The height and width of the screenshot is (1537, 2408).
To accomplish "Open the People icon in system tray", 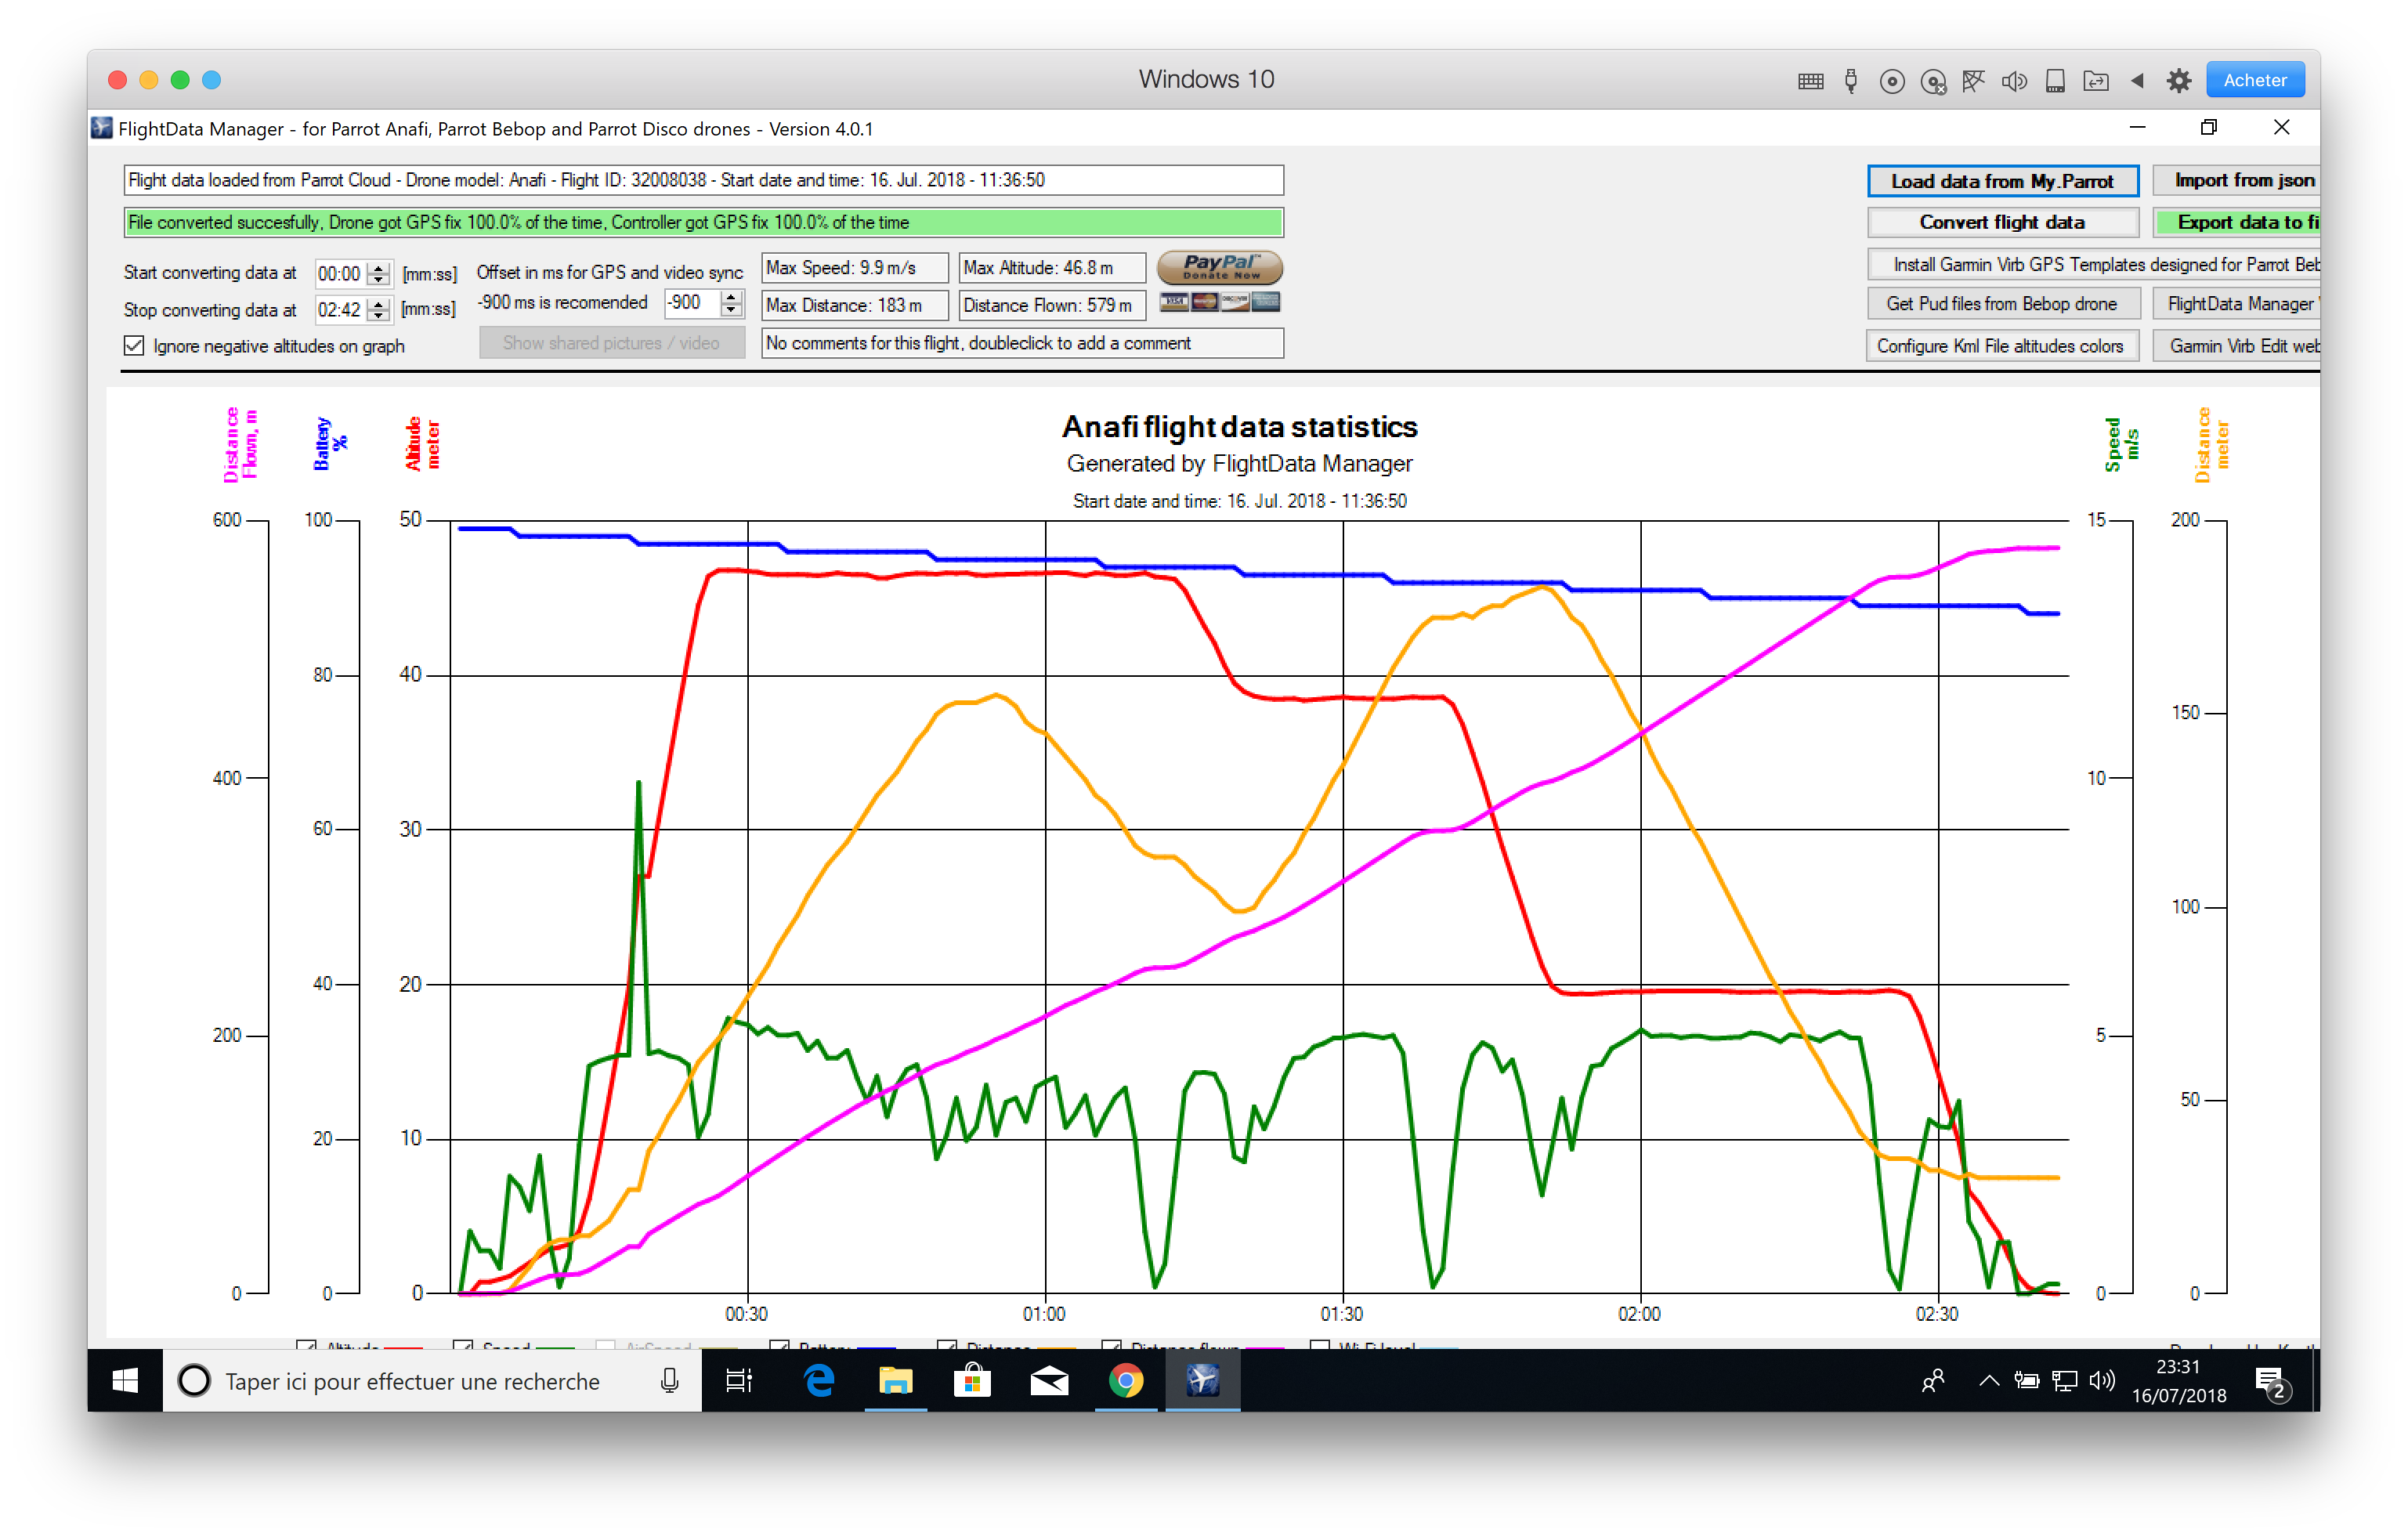I will (1934, 1381).
